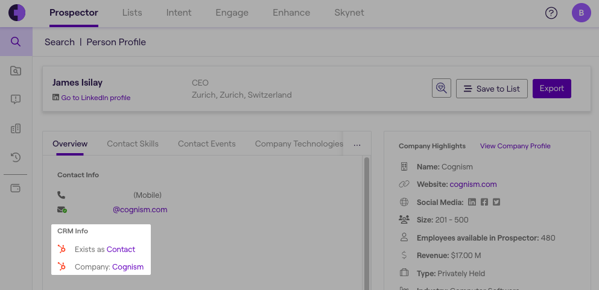
Task: Click the CEO job title text
Action: (200, 83)
